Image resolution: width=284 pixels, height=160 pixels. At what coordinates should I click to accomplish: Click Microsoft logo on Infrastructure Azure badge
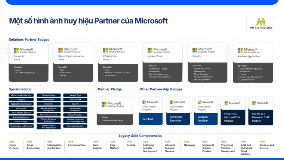tap(105, 50)
